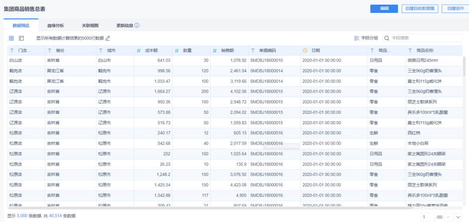Click text-type icon of 城市 column
Image resolution: width=469 pixels, height=222 pixels.
click(101, 50)
